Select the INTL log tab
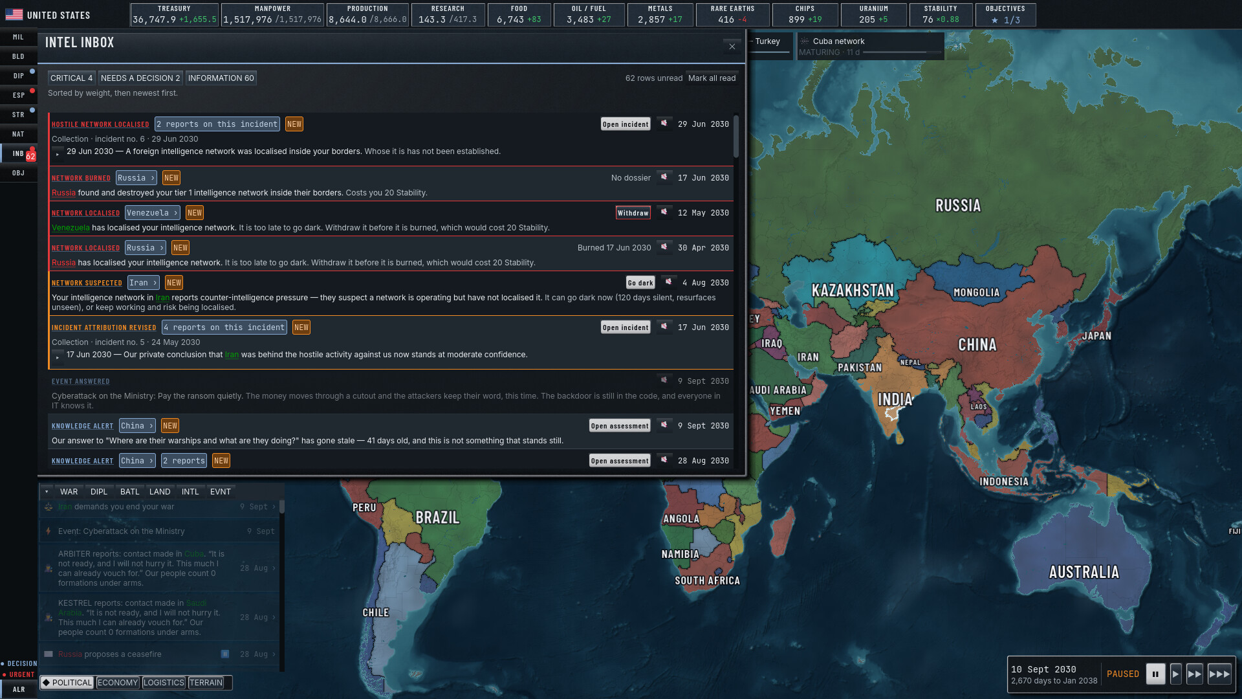 190,492
